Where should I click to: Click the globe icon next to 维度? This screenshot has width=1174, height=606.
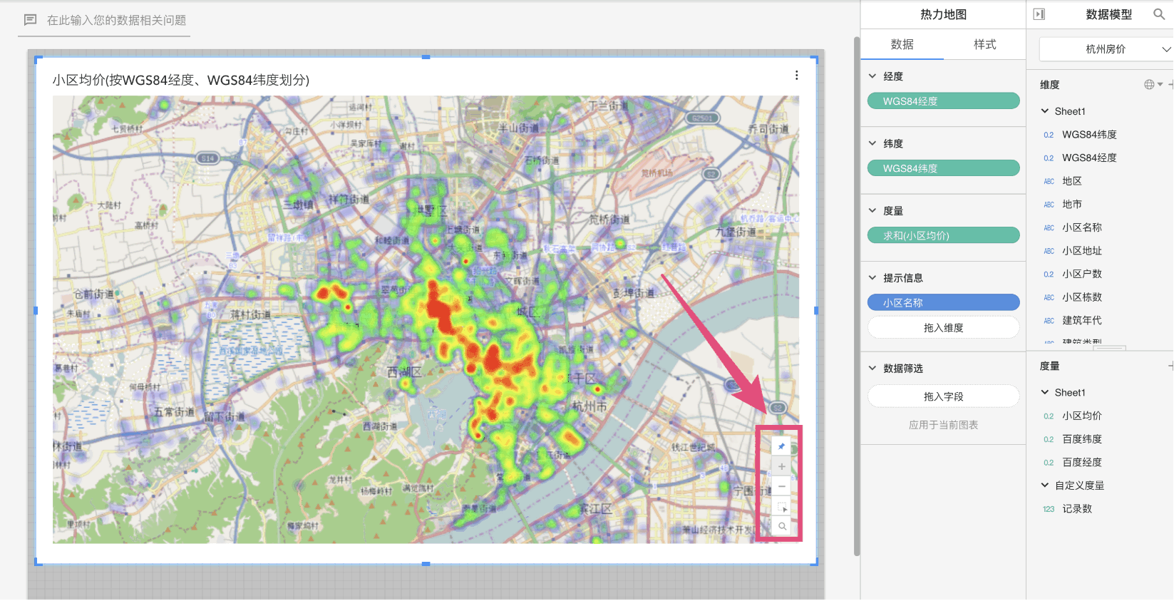coord(1149,85)
